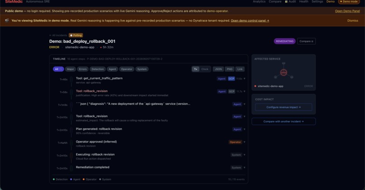
Task: Open the Compare nav item
Action: point(275,1)
